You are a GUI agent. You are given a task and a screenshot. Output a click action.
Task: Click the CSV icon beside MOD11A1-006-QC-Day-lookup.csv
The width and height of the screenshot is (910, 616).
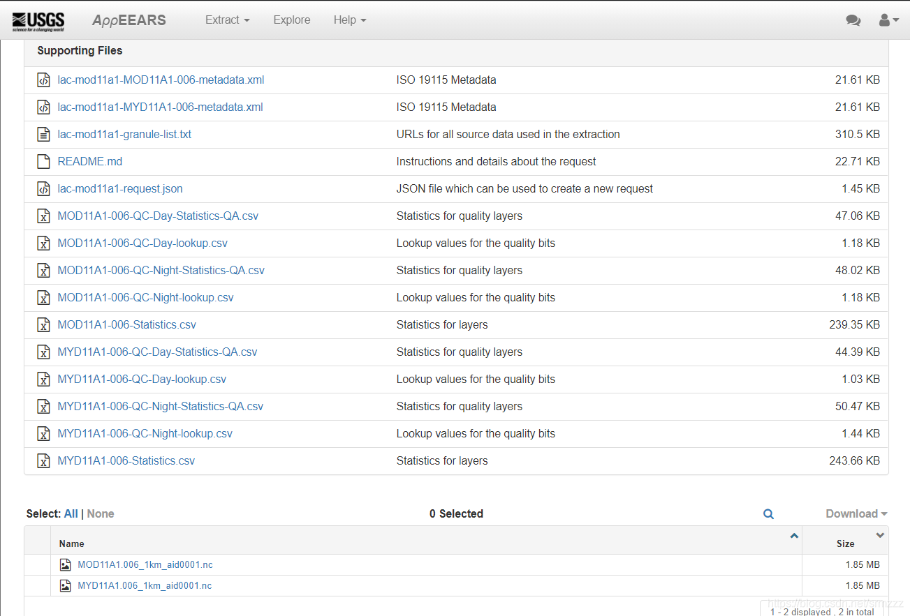(x=43, y=243)
